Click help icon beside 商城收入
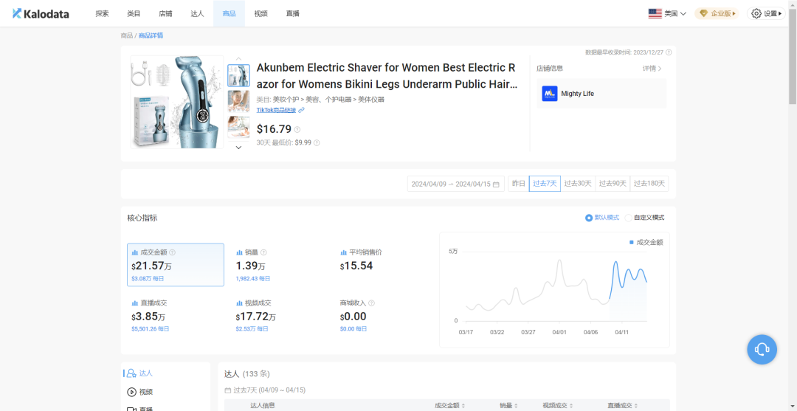797x411 pixels. point(371,303)
